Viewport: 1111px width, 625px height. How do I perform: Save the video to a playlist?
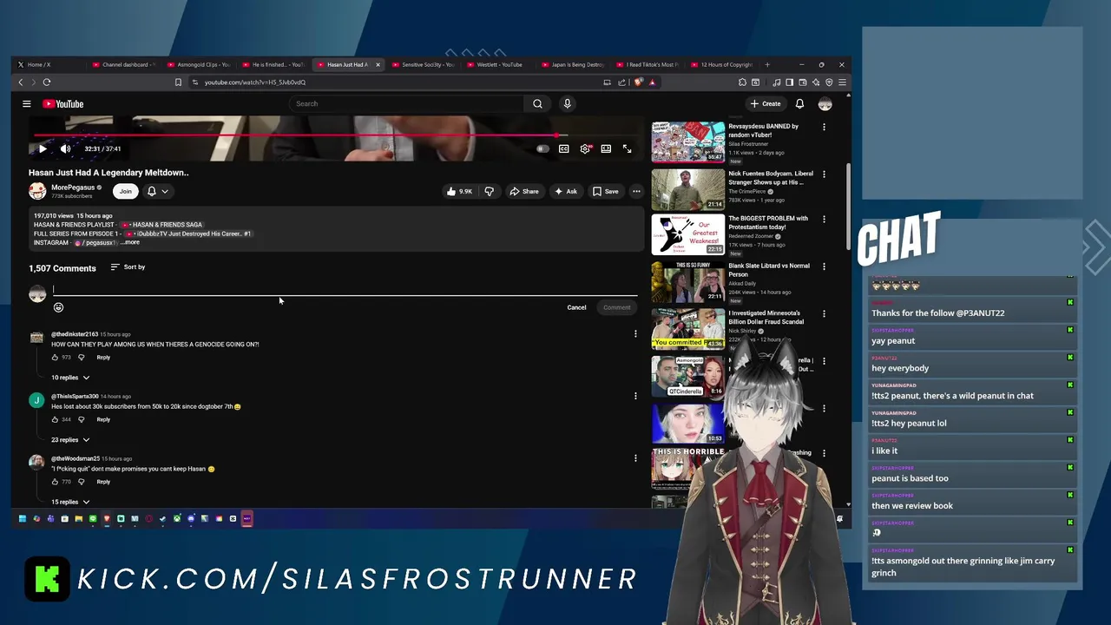[606, 192]
